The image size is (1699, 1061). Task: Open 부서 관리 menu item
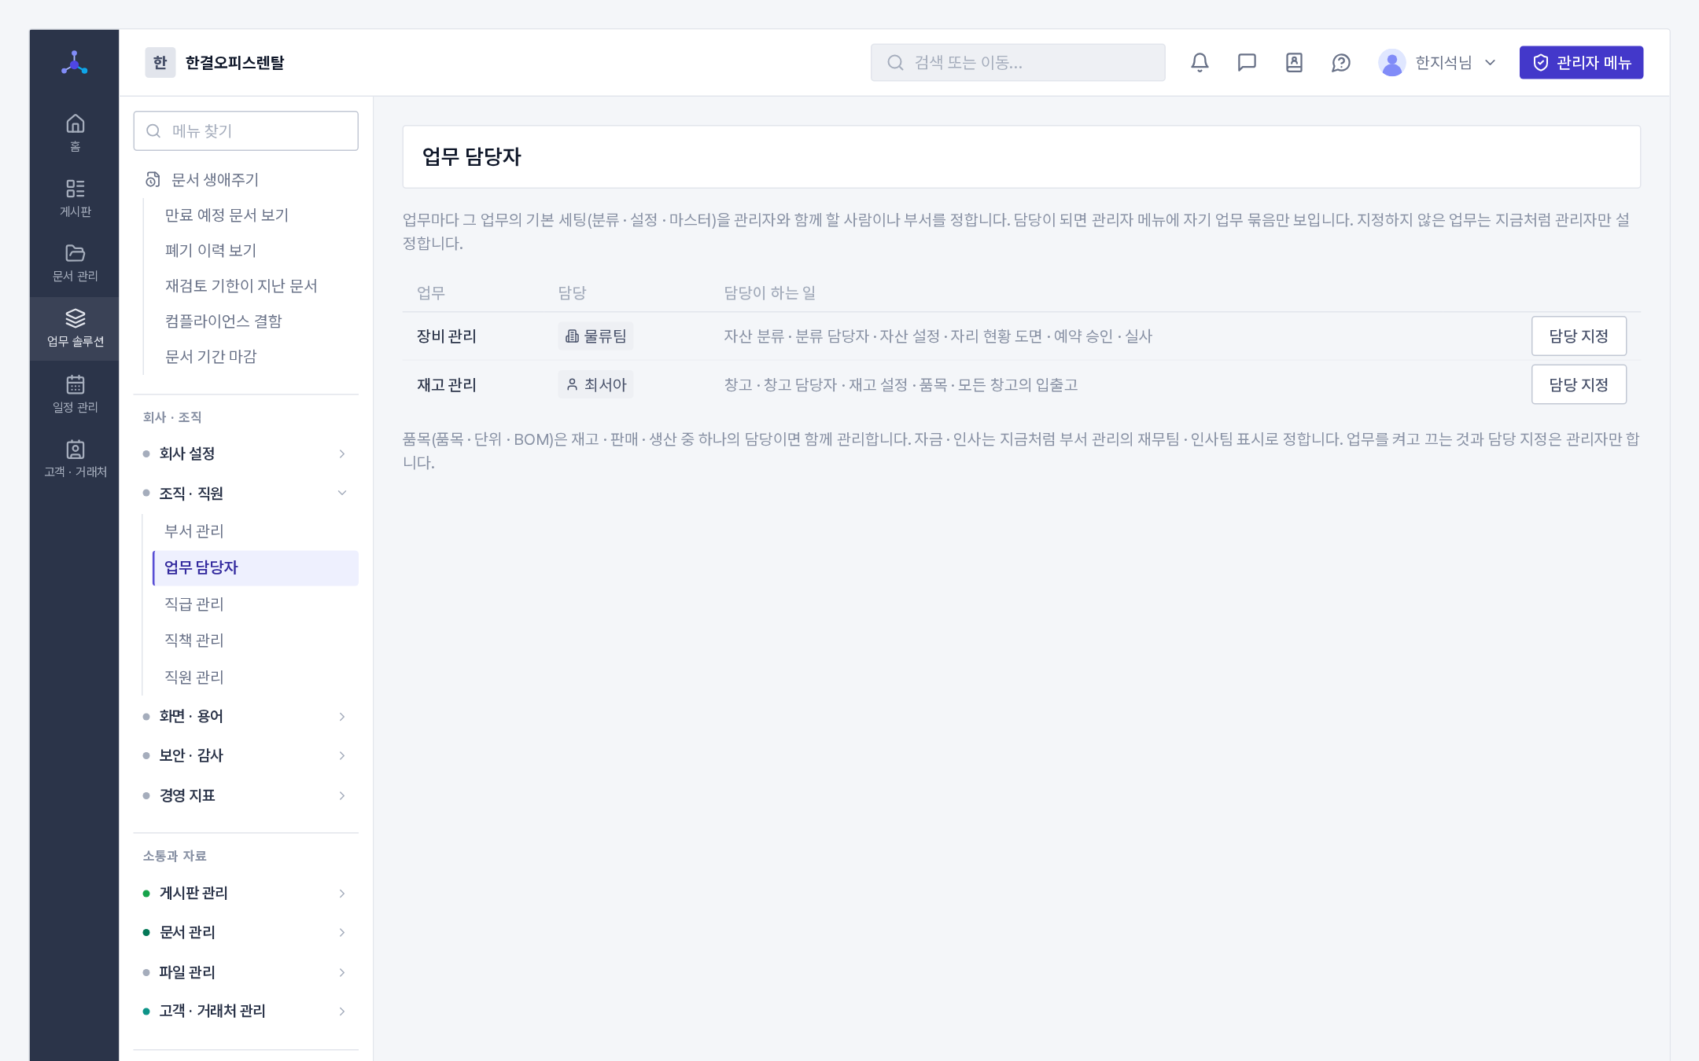pyautogui.click(x=255, y=531)
